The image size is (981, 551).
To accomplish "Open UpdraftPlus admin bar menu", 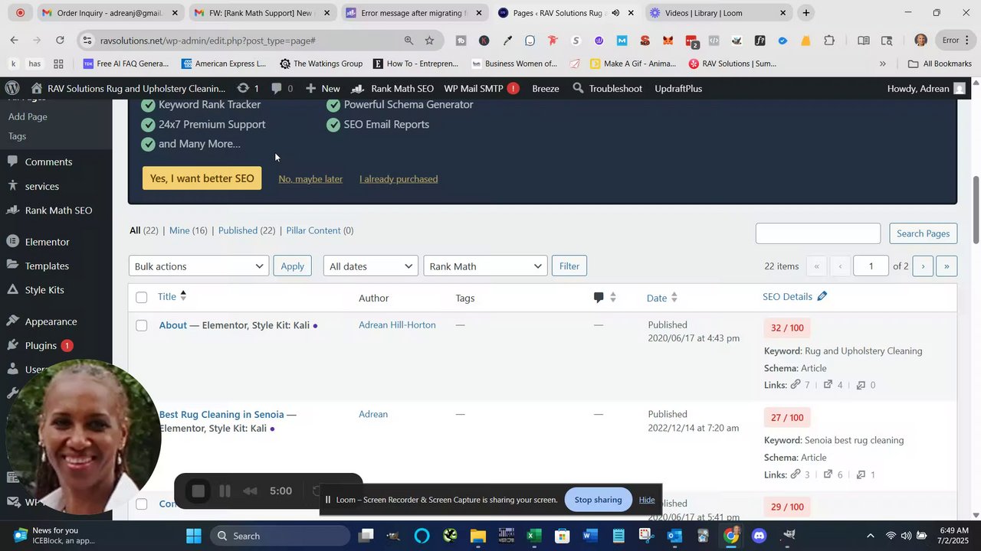I will click(x=678, y=88).
